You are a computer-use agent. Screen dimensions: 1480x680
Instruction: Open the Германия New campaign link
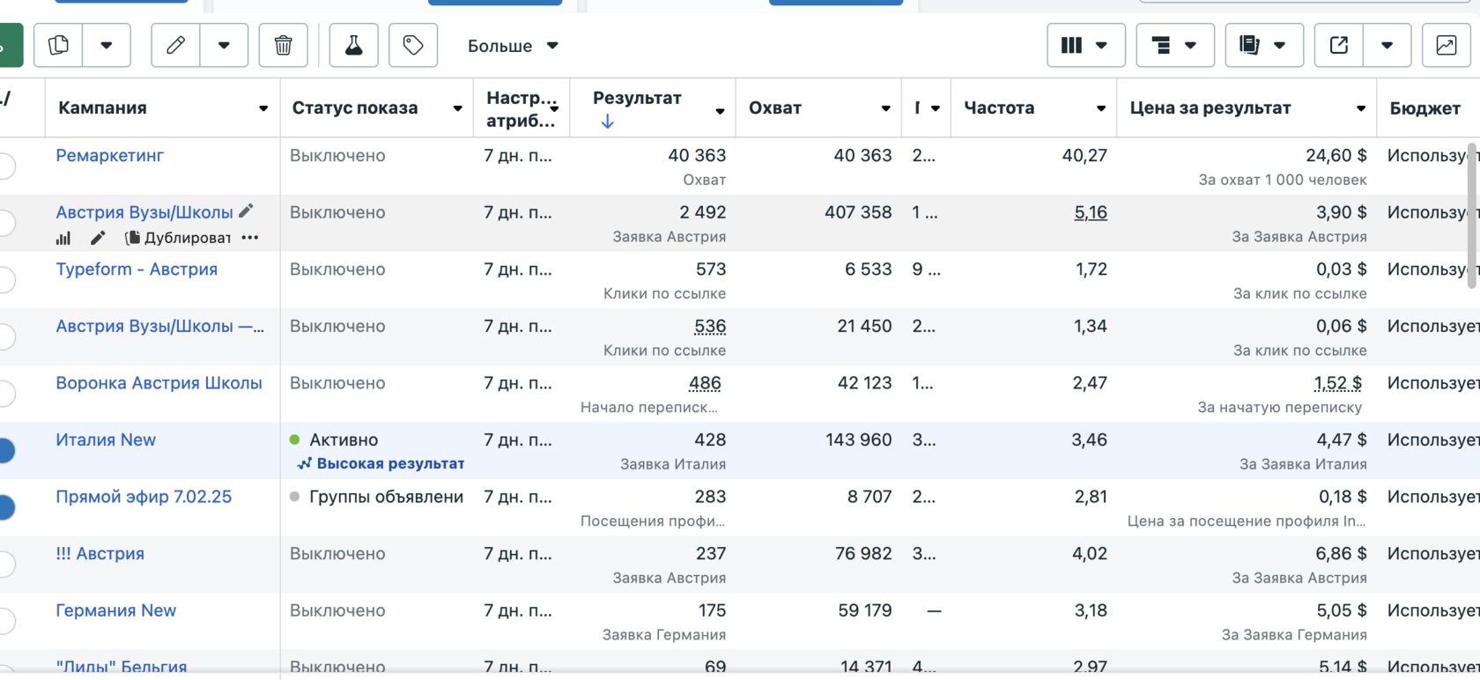[x=115, y=610]
